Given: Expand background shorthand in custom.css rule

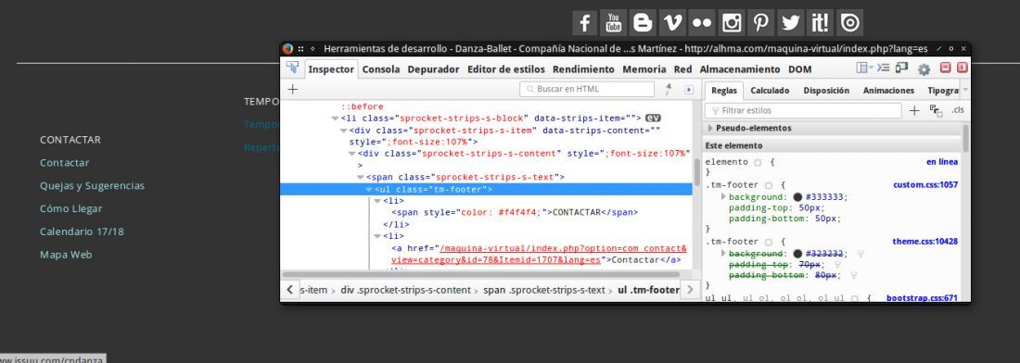Looking at the screenshot, I should point(723,196).
